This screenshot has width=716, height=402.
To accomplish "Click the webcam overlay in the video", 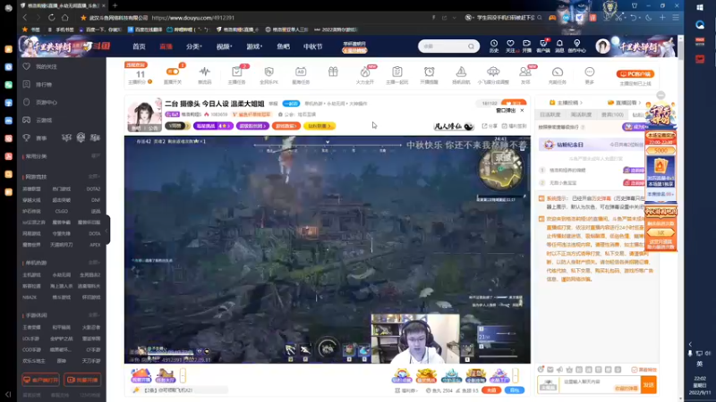I will [415, 339].
